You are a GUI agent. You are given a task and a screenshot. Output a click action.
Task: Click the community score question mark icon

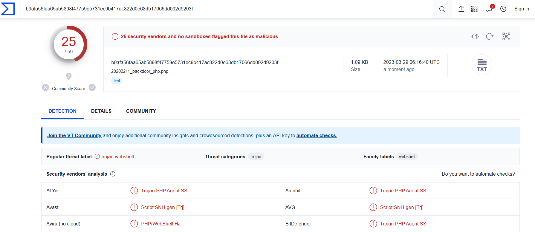pos(69,76)
